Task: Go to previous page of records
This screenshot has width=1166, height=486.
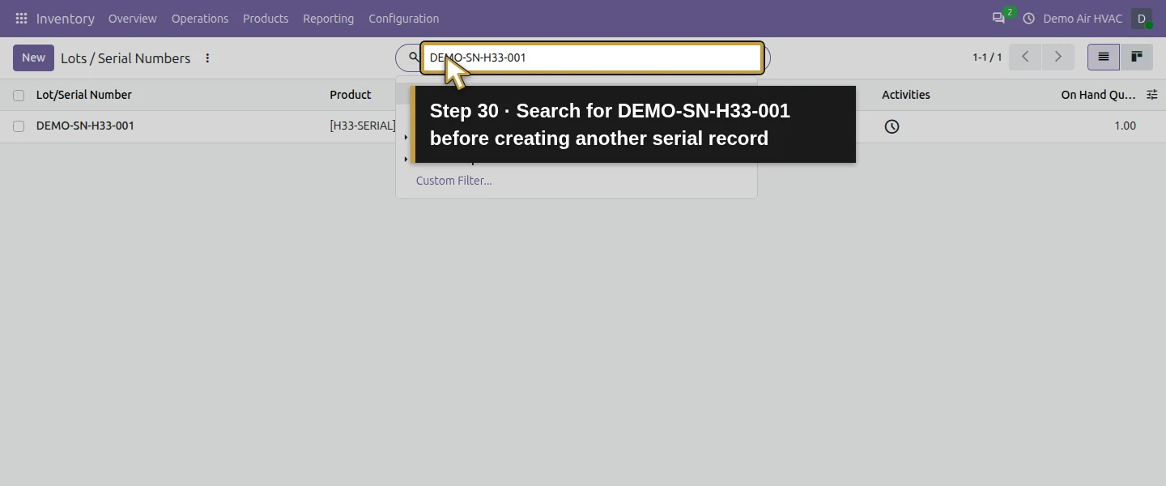Action: pyautogui.click(x=1025, y=57)
